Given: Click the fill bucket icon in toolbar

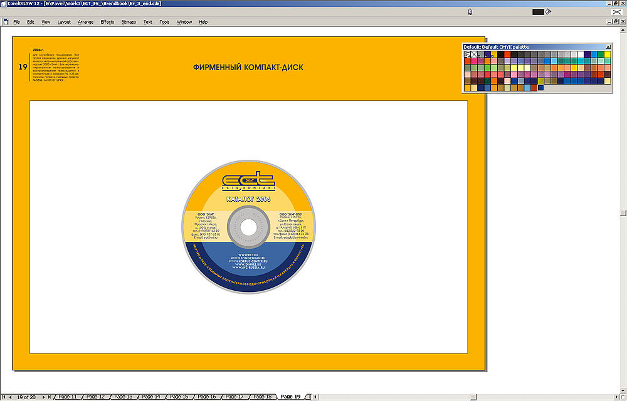Looking at the screenshot, I should click(x=548, y=11).
